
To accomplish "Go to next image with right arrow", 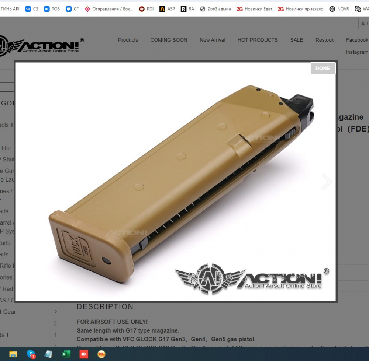I will point(327,182).
